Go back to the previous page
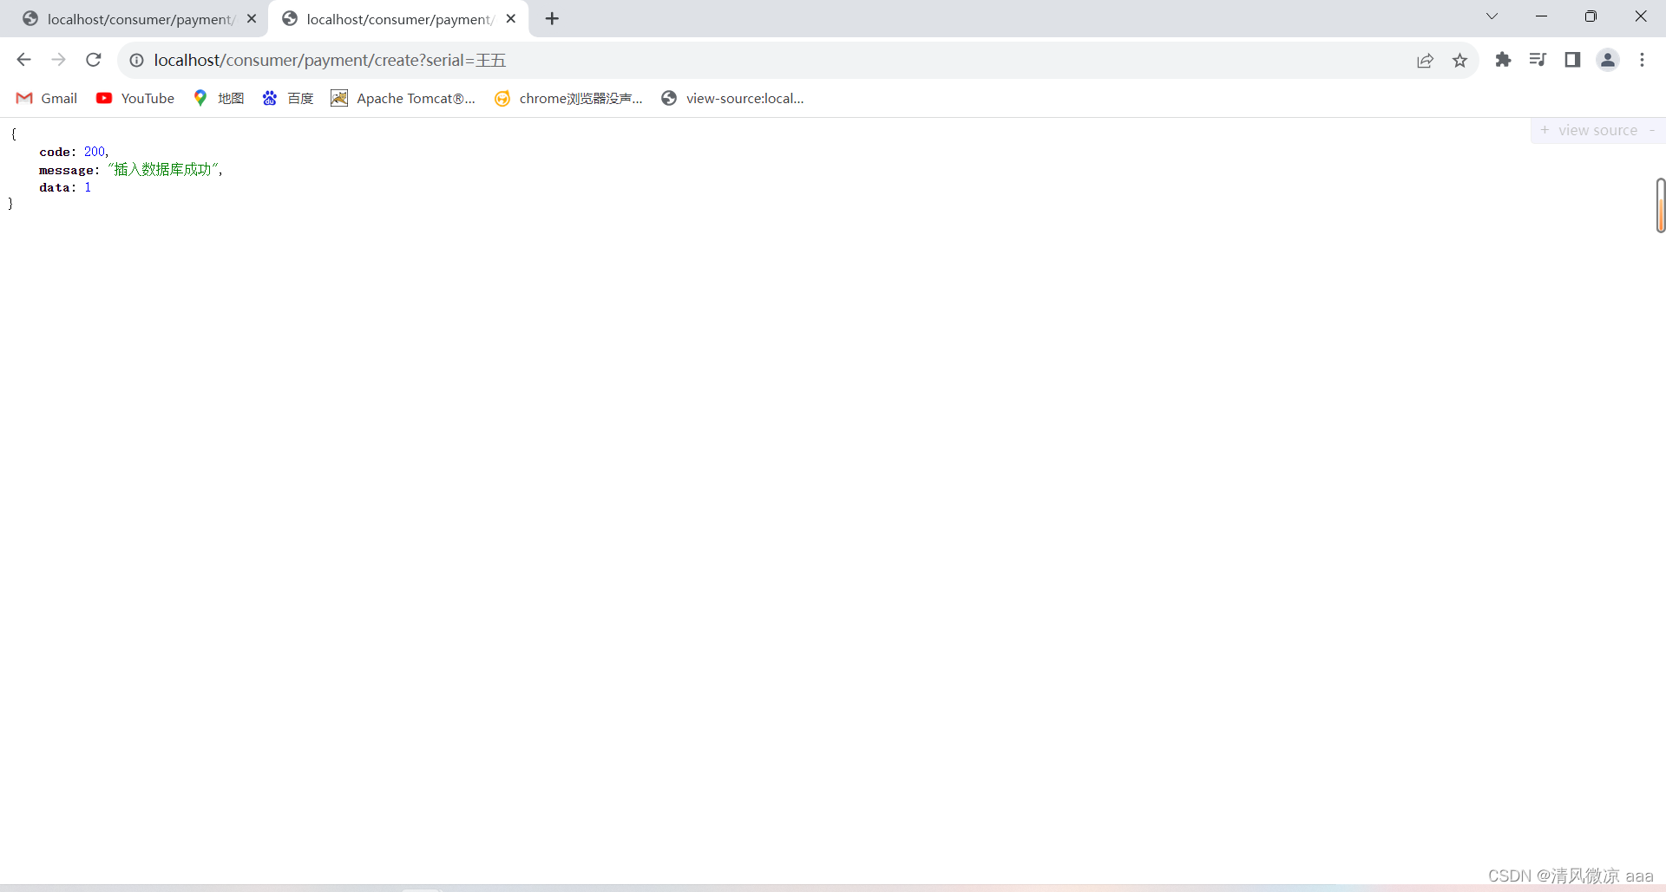This screenshot has height=892, width=1666. click(23, 60)
